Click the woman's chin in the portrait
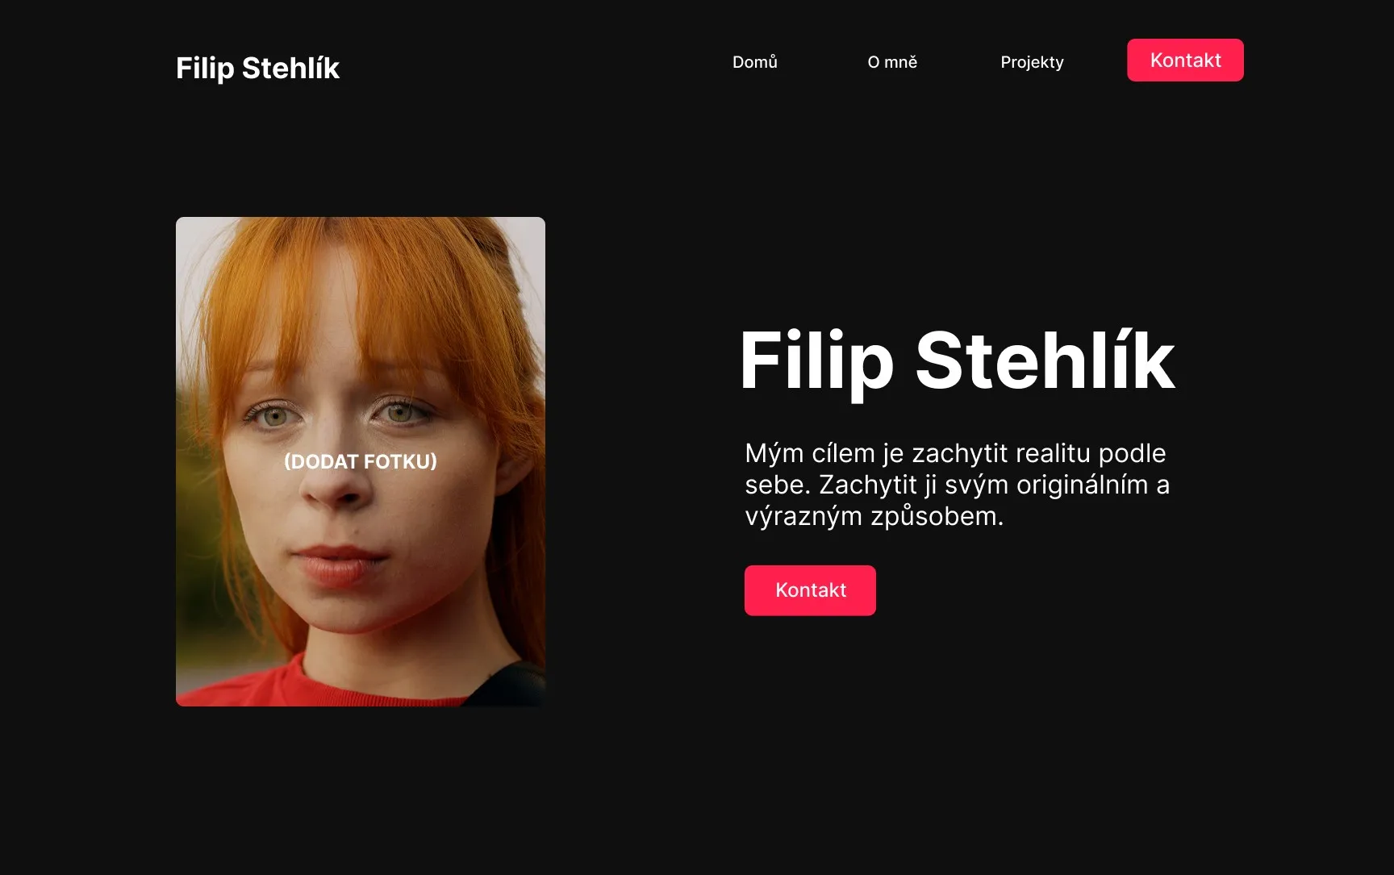1394x875 pixels. tap(343, 615)
